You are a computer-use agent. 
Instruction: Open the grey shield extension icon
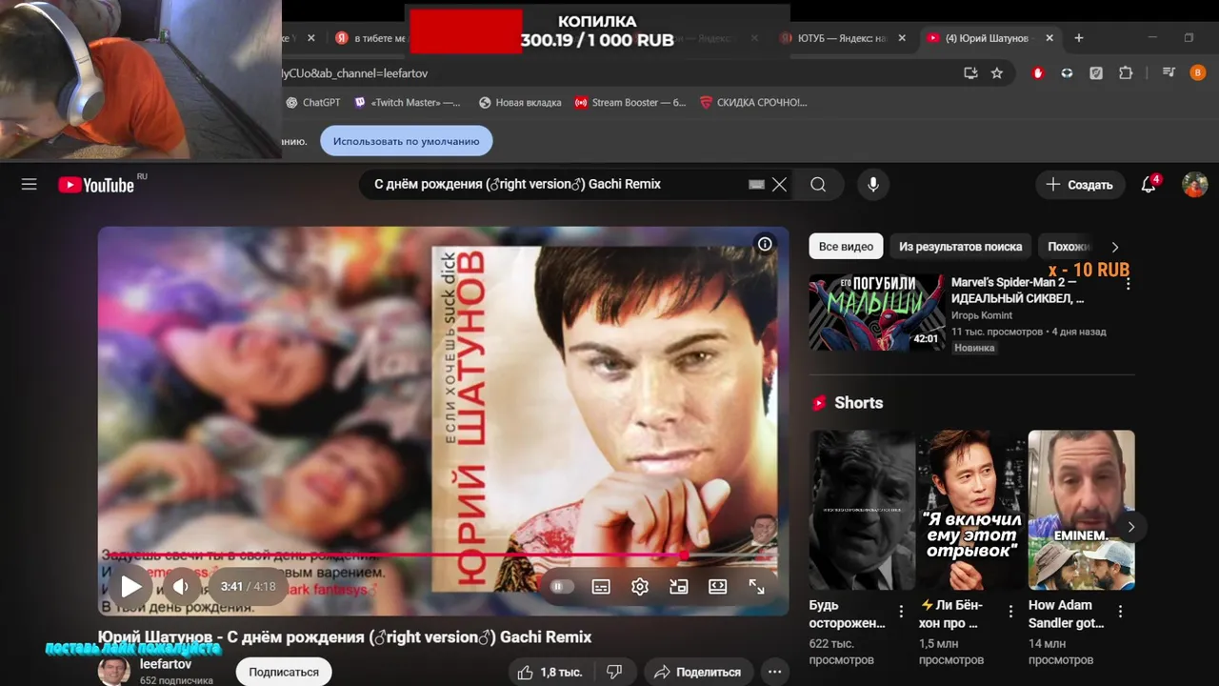1096,73
